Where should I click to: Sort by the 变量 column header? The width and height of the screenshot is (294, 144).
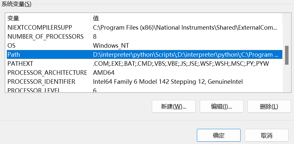point(48,17)
